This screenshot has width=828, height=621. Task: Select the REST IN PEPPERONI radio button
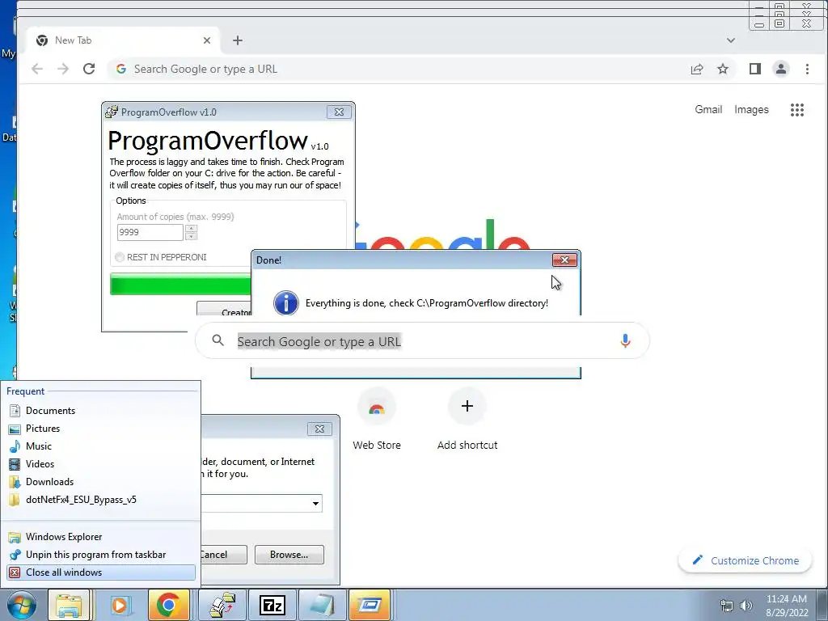click(x=120, y=257)
